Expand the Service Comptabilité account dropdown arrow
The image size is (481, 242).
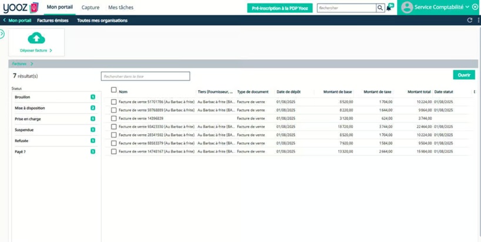[467, 7]
